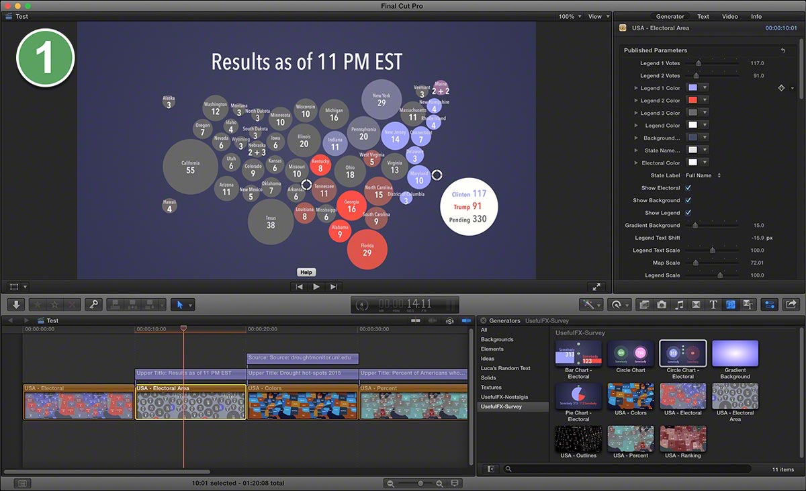Expand Legend 1 Color disclosure triangle
806x491 pixels.
[x=636, y=88]
